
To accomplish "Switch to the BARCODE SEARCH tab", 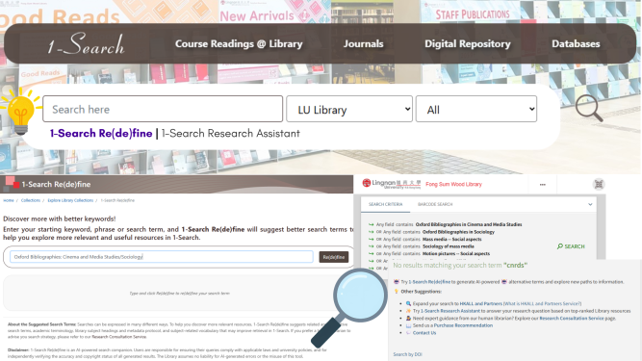I will click(435, 204).
